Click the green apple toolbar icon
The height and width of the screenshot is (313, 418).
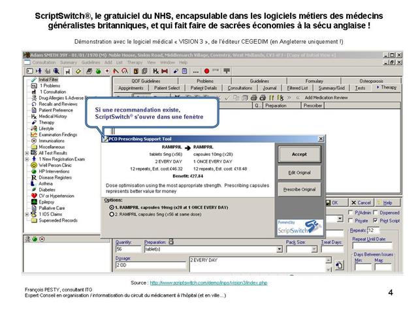(98, 71)
